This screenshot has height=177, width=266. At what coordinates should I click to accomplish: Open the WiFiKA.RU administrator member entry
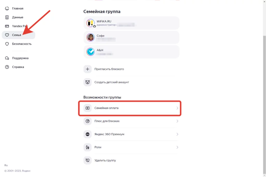tap(131, 23)
